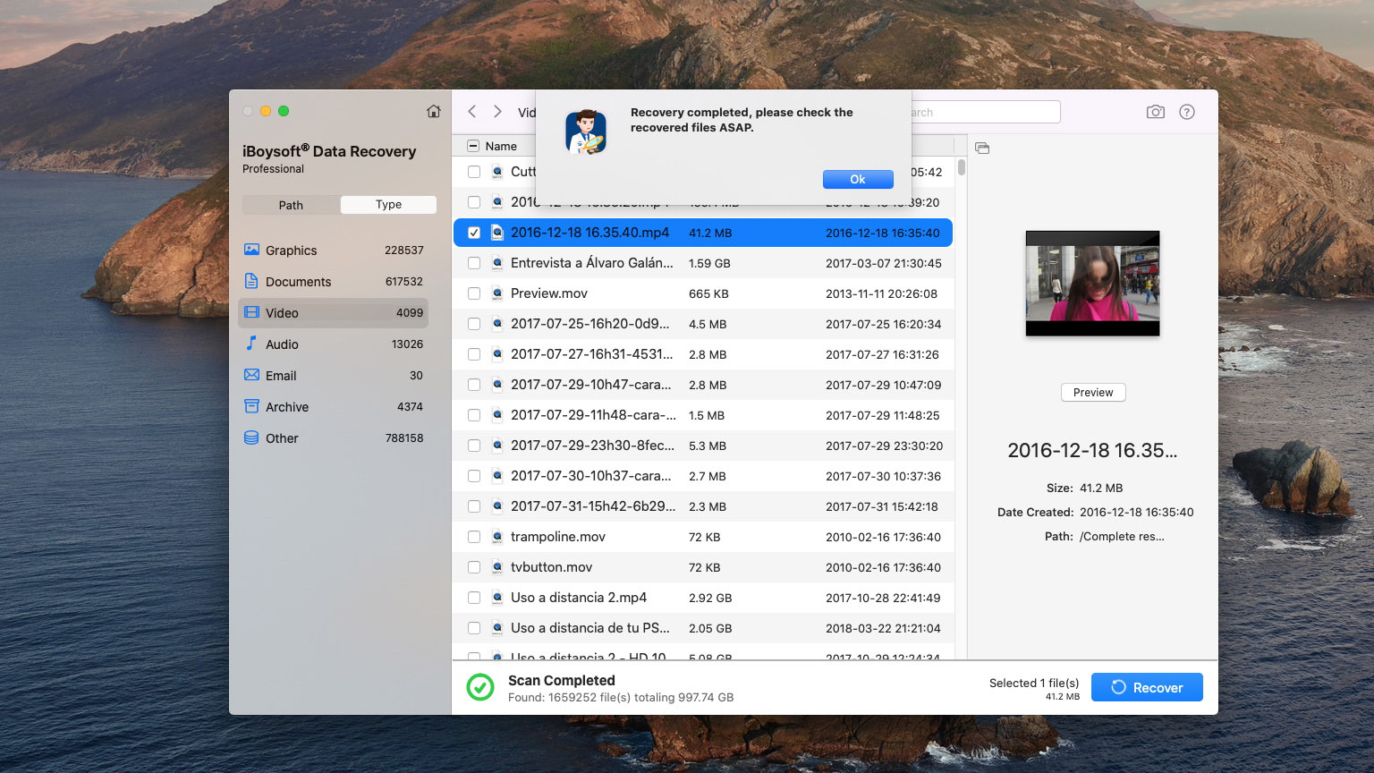This screenshot has height=773, width=1374.
Task: Click the green Scan Completed checkmark icon
Action: point(480,687)
